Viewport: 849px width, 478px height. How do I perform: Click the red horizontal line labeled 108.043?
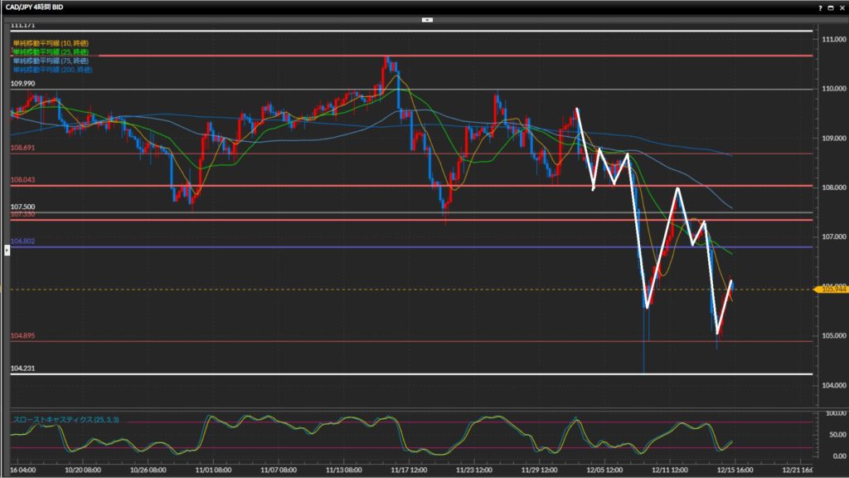pos(332,185)
